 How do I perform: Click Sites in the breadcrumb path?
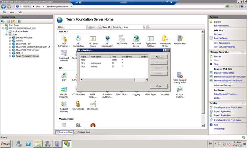[x=38, y=7]
